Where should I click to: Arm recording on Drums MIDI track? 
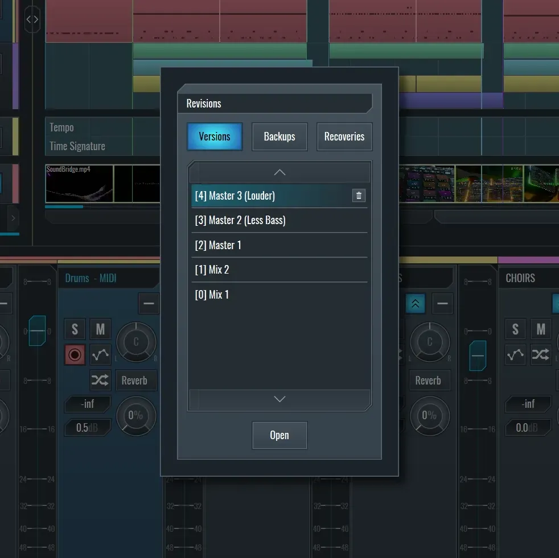coord(75,355)
